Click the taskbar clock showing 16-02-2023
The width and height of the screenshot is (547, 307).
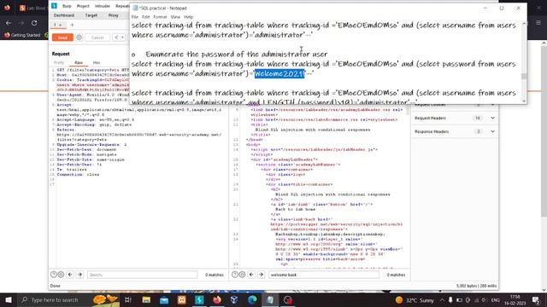515,299
